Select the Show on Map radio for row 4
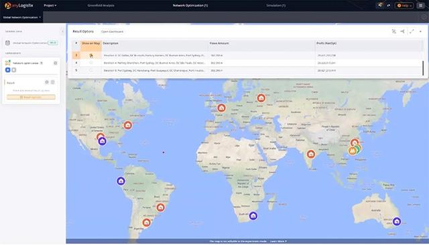Screen dimensions: 429x245 click(x=91, y=63)
